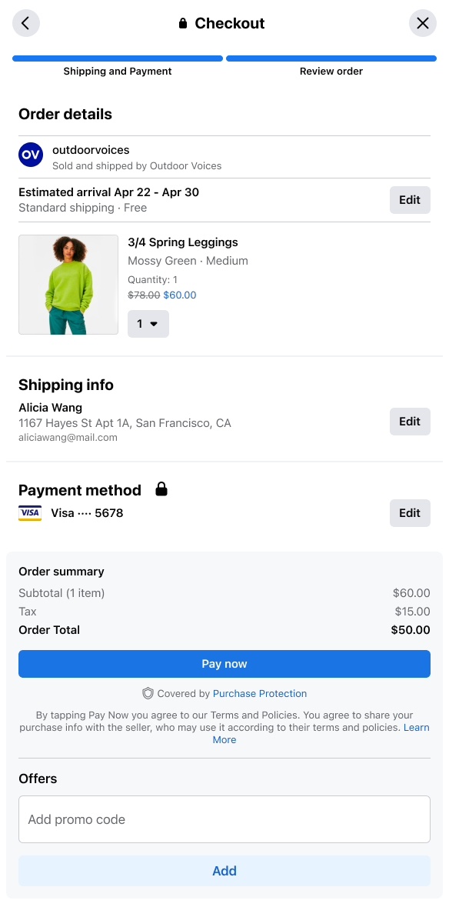Select the Review order step
The width and height of the screenshot is (449, 917).
tap(331, 65)
